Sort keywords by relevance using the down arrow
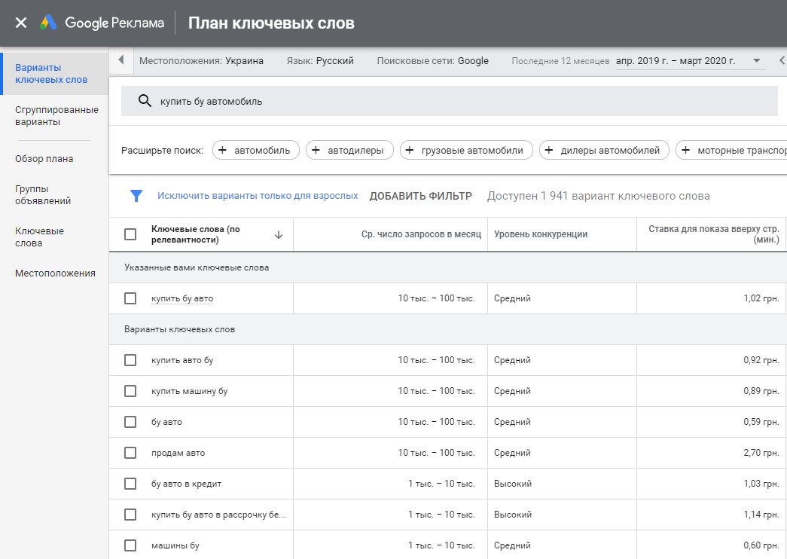Image resolution: width=787 pixels, height=559 pixels. (279, 235)
